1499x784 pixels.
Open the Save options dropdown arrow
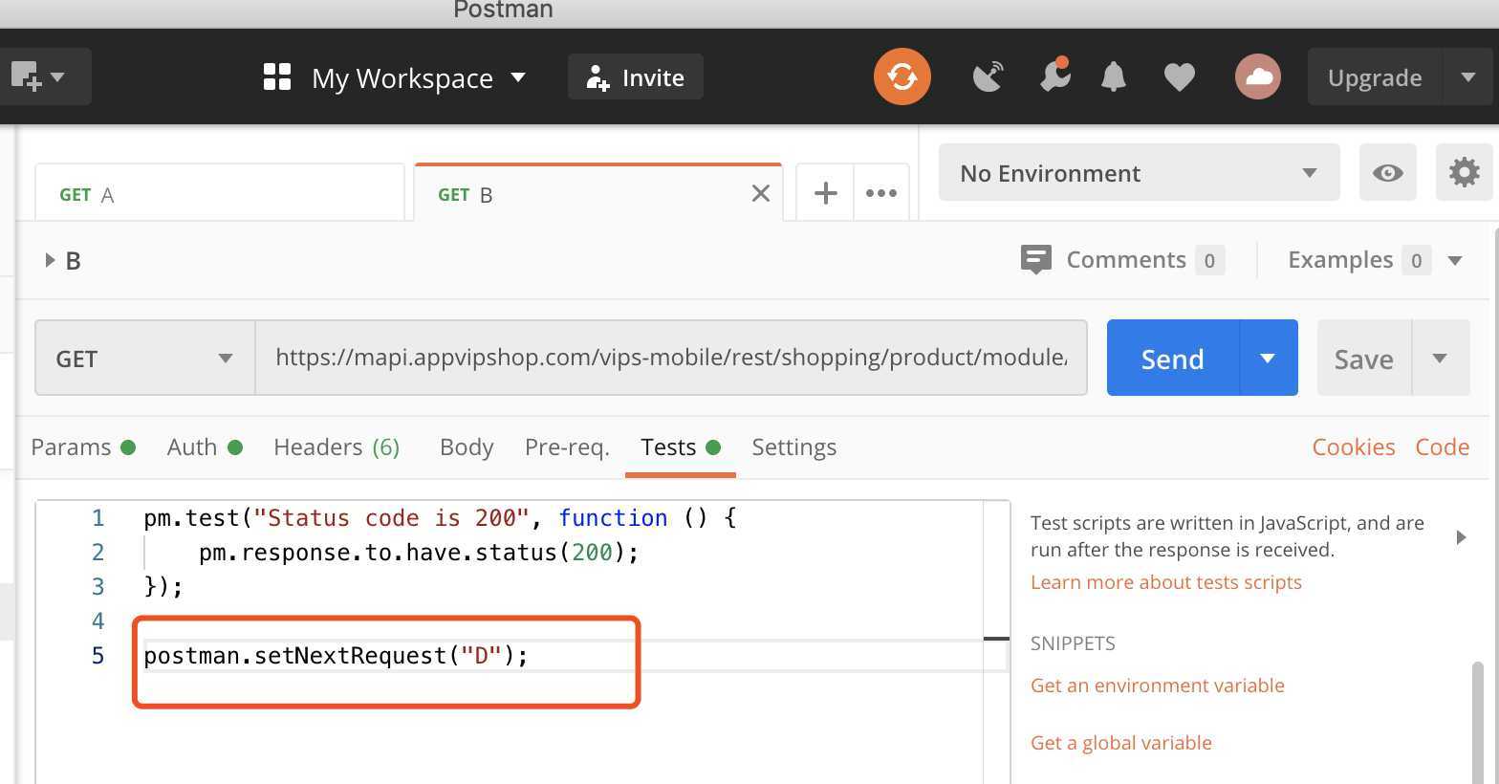coord(1440,359)
